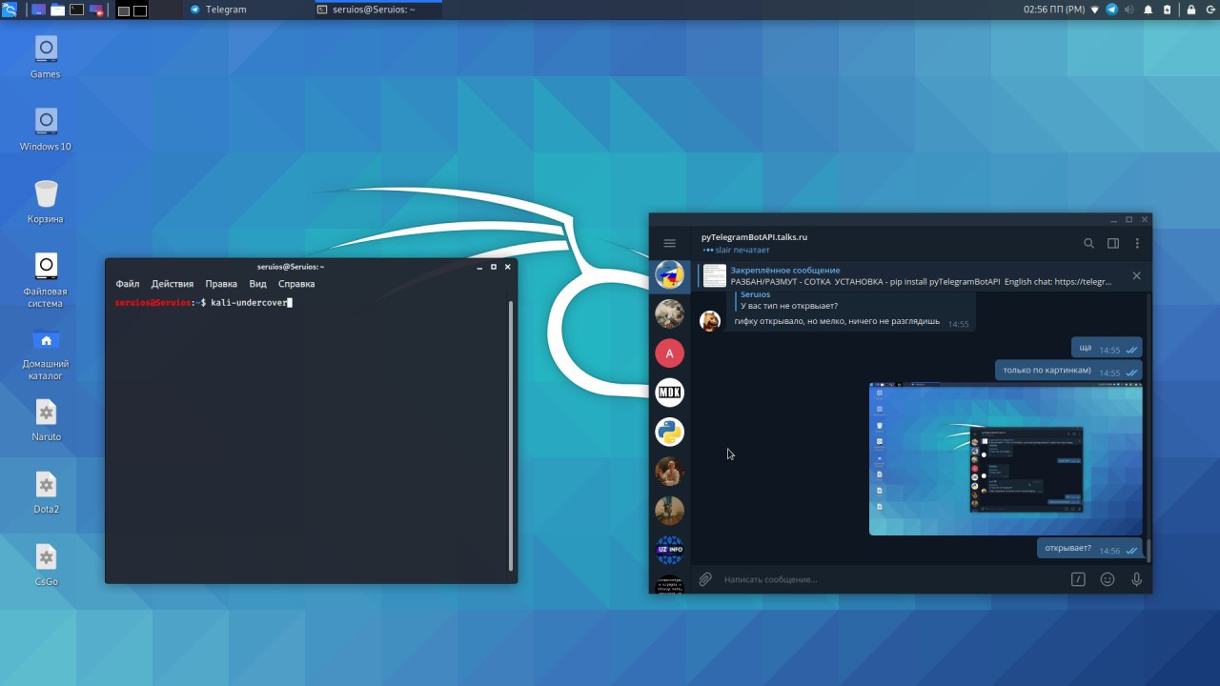Click the 'ща' message bubble

(1107, 348)
